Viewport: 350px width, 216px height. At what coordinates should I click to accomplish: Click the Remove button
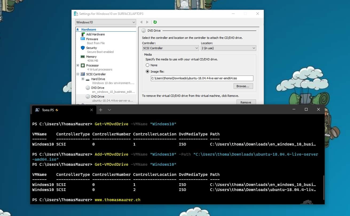pos(246,102)
